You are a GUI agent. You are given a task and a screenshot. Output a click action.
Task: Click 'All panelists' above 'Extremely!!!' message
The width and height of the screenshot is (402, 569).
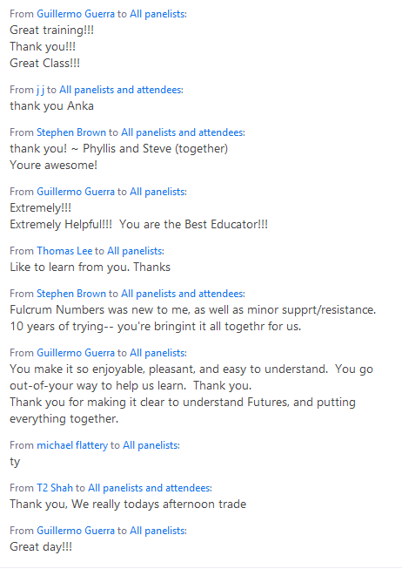click(157, 192)
